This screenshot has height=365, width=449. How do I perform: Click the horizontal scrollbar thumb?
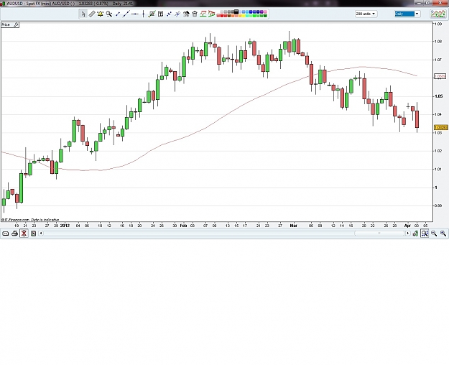pyautogui.click(x=379, y=234)
